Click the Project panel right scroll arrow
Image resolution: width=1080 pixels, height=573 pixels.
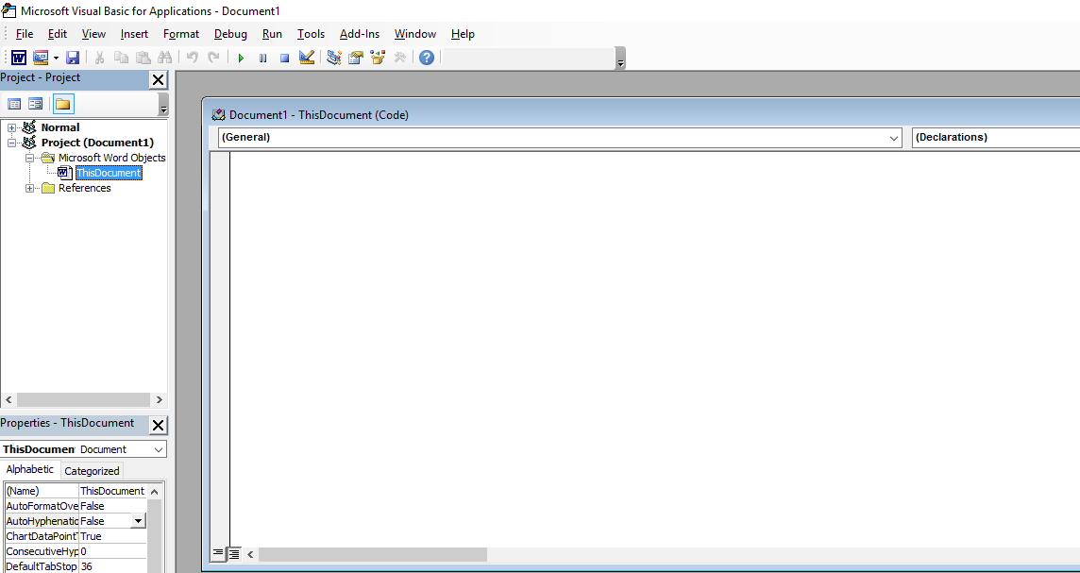(160, 399)
